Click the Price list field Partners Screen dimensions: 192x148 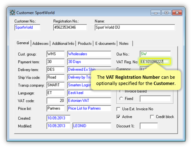coord(56,108)
